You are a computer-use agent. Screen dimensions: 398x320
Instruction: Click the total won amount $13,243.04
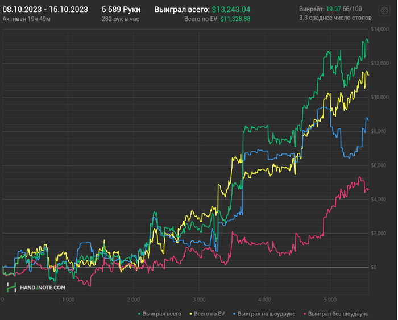[231, 10]
